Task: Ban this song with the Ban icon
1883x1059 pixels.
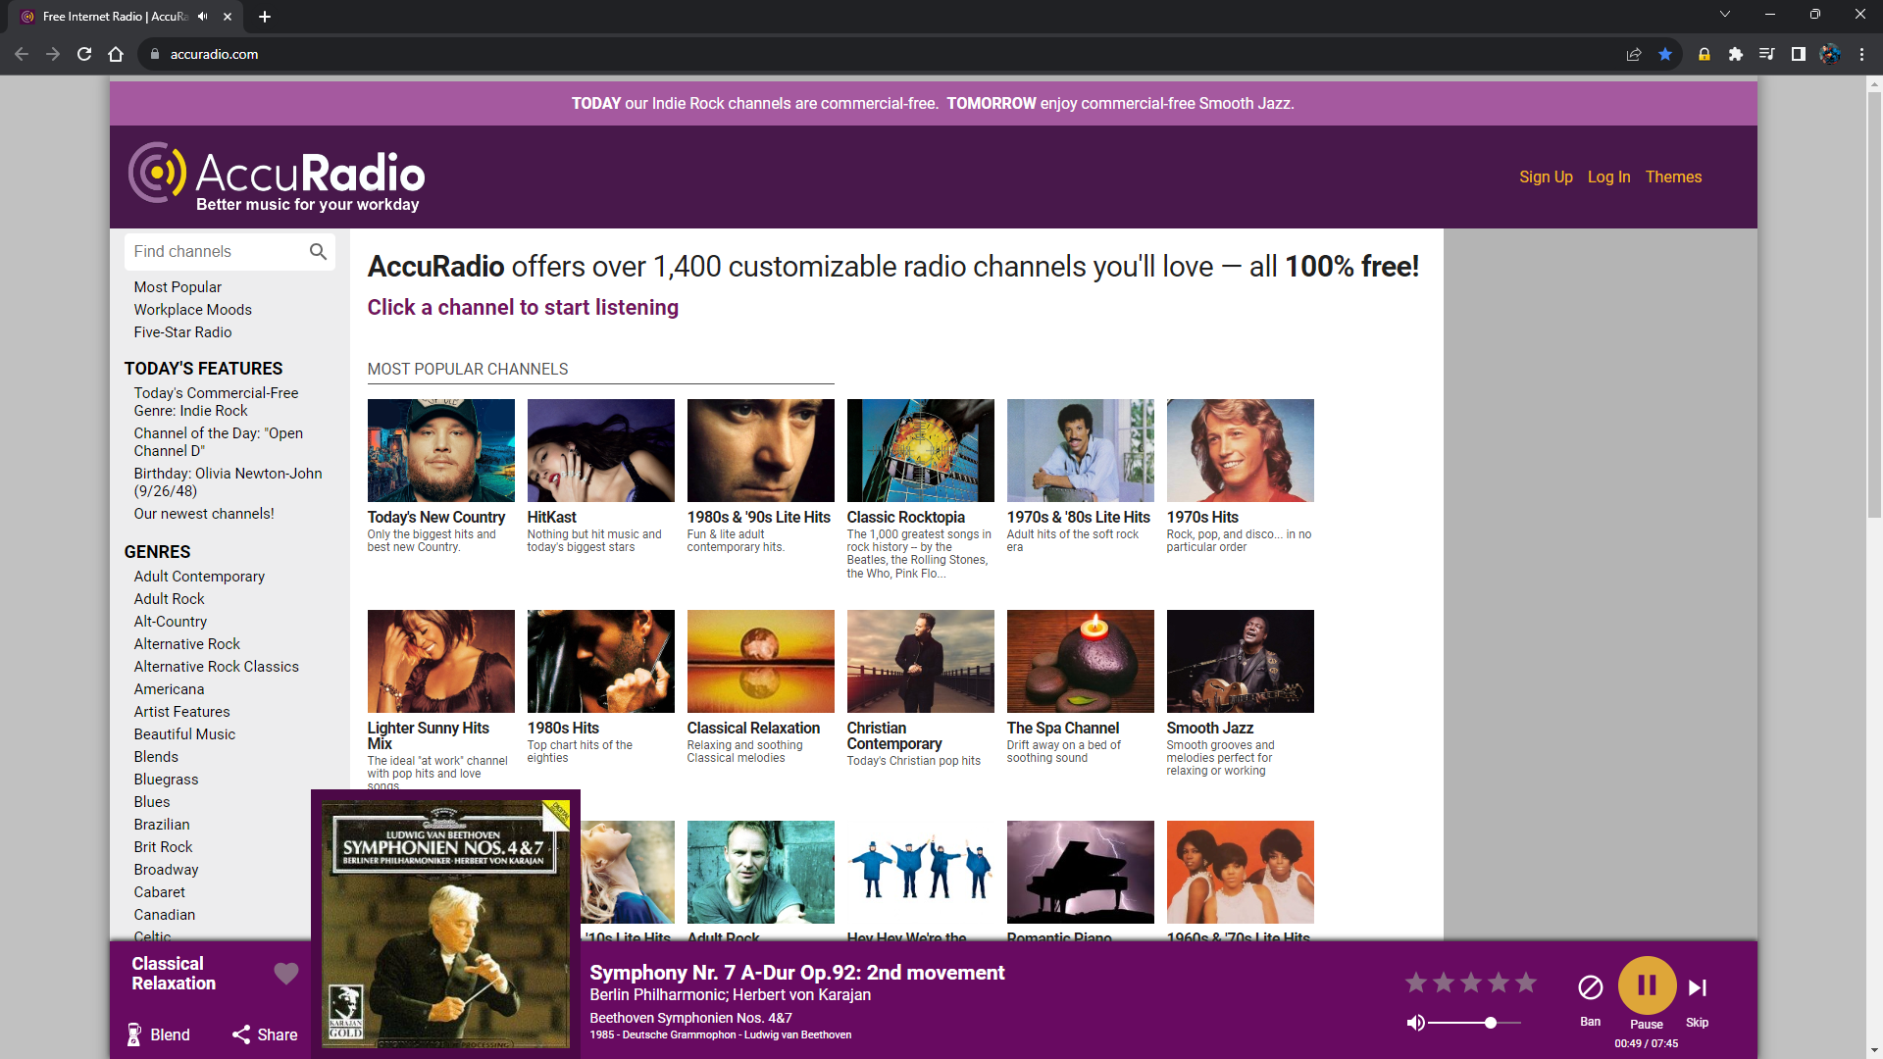Action: pos(1590,987)
